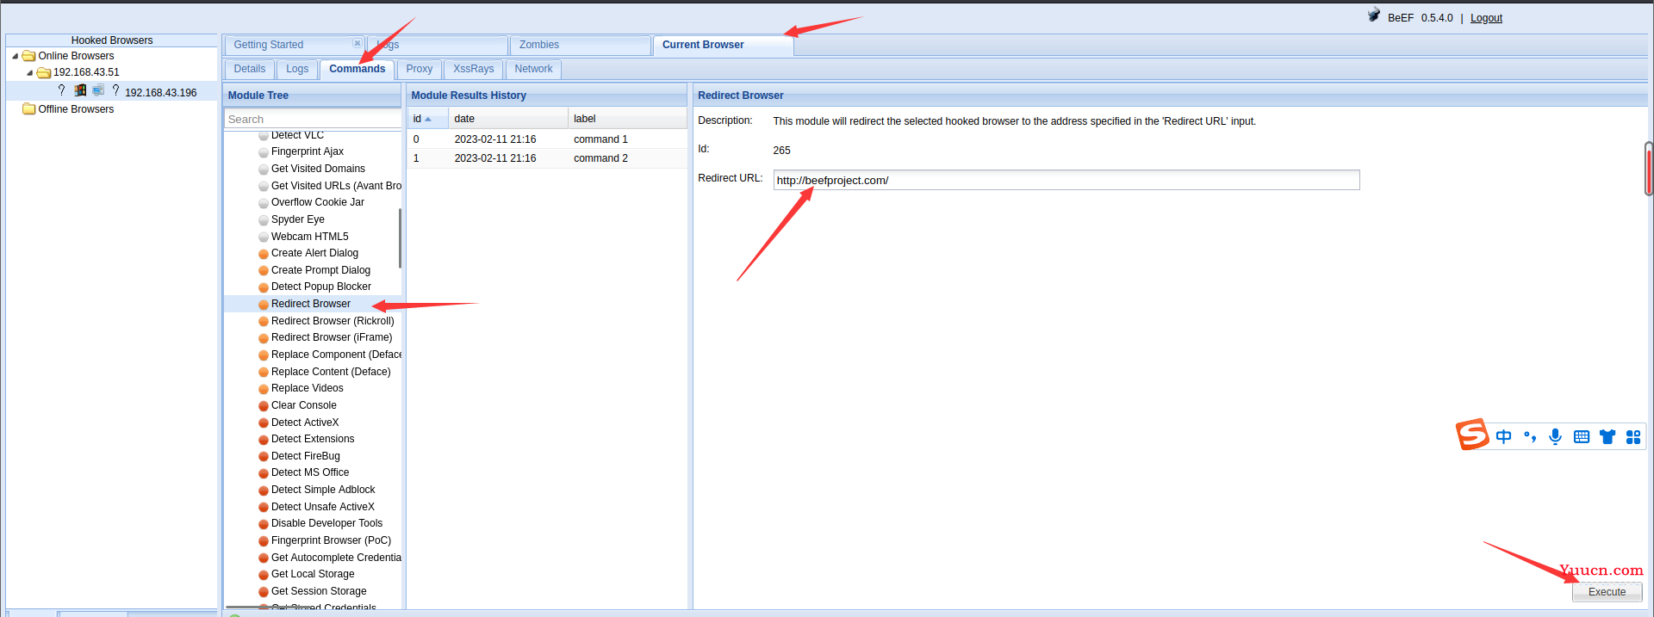
Task: Click the BeEF logo icon
Action: click(x=1374, y=15)
